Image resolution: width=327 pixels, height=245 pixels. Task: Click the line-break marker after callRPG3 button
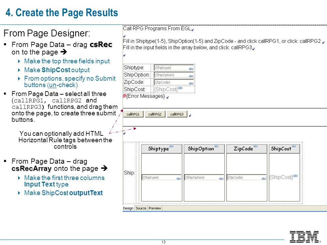[x=190, y=116]
